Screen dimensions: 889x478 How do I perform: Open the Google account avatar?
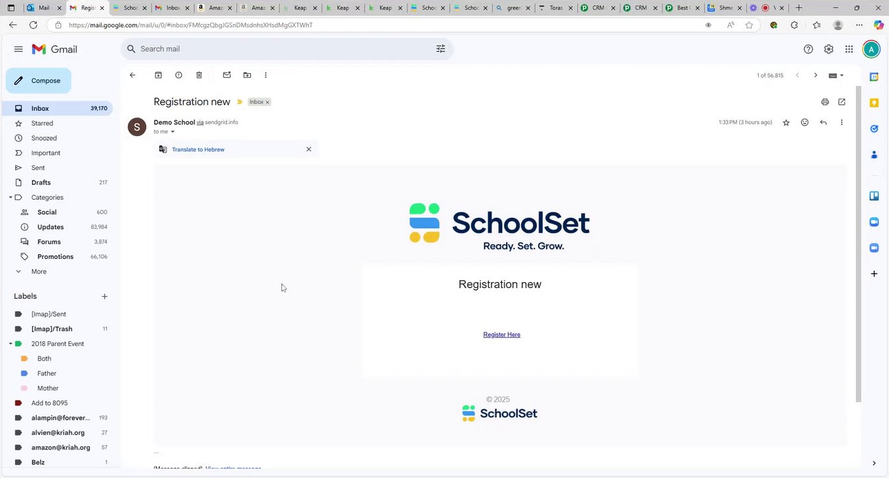point(871,49)
